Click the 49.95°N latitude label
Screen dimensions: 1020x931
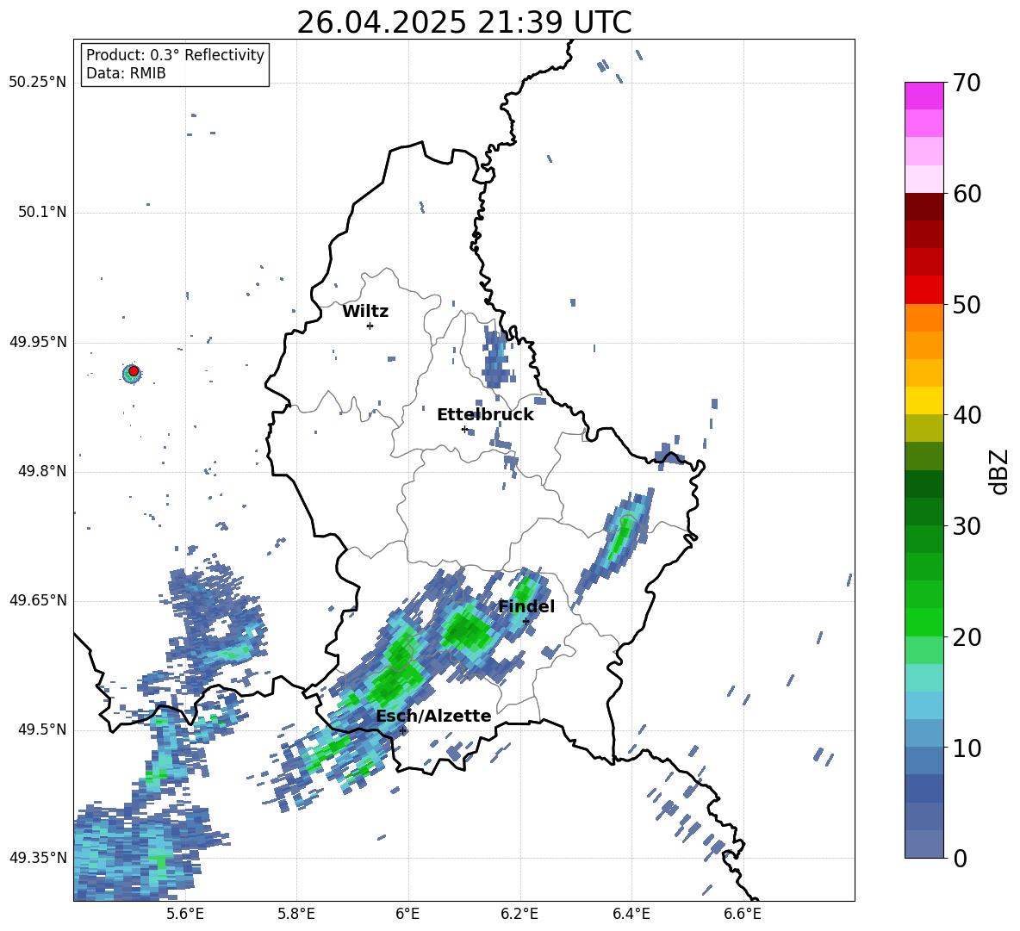[x=38, y=342]
